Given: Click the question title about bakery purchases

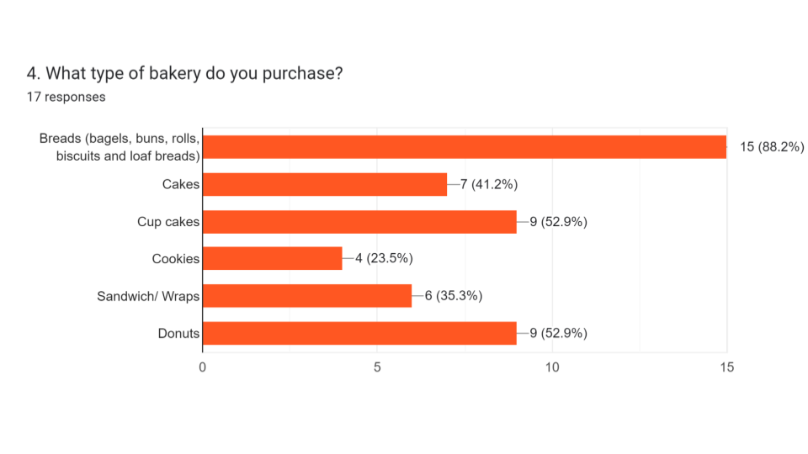Looking at the screenshot, I should coord(184,74).
